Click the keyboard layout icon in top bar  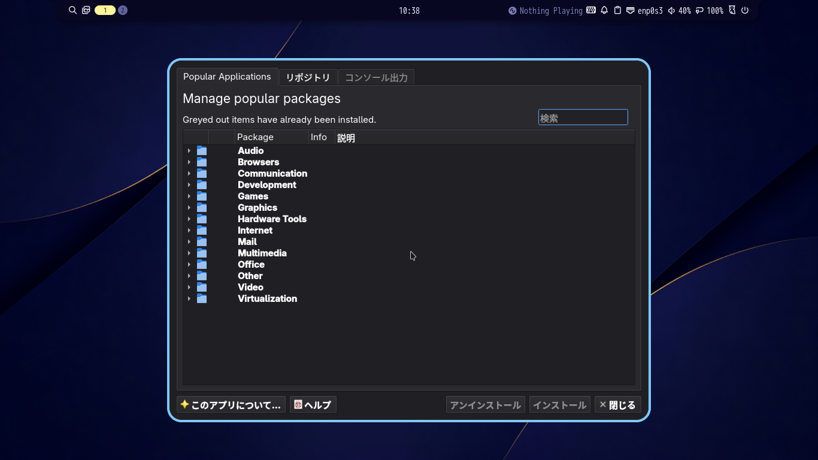(591, 10)
